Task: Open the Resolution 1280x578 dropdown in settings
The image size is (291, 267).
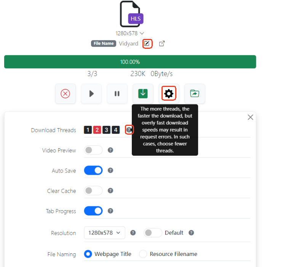Action: [104, 233]
